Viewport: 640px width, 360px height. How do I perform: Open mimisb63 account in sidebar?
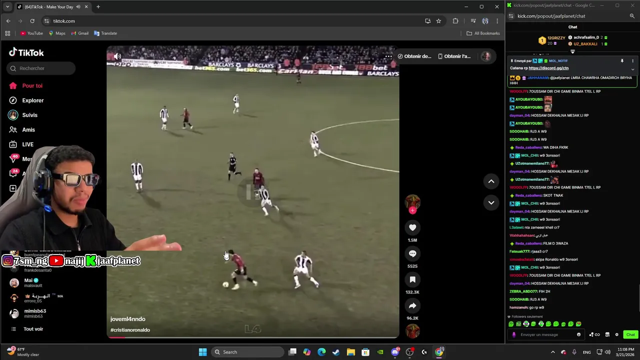click(28, 313)
